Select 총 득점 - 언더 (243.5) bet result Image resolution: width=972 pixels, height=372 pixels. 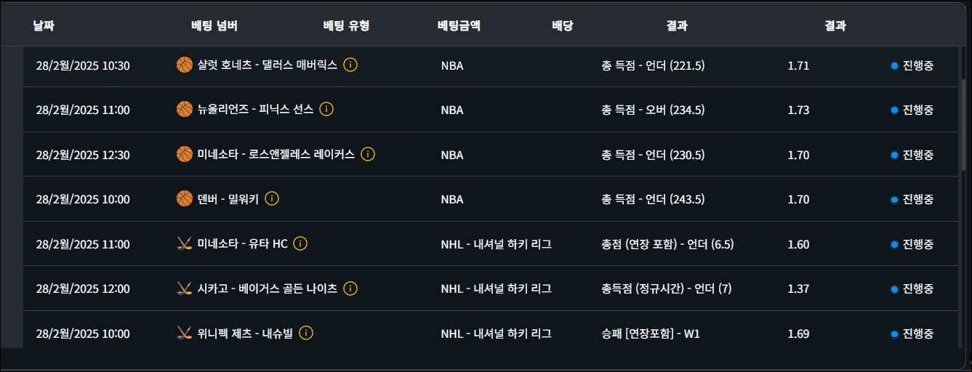pyautogui.click(x=653, y=199)
